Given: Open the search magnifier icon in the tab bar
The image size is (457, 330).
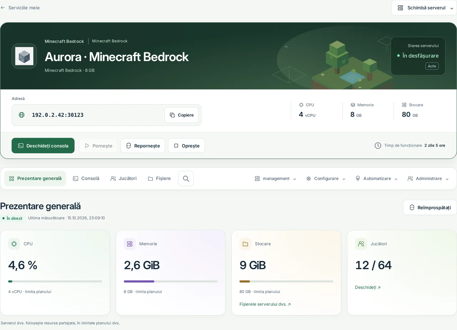Looking at the screenshot, I should pos(186,179).
